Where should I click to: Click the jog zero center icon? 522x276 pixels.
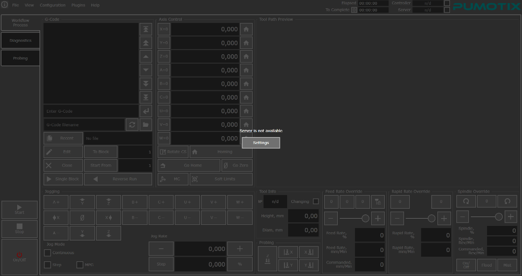click(82, 218)
